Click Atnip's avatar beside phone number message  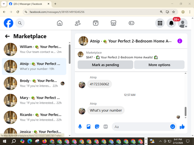coord(82,85)
